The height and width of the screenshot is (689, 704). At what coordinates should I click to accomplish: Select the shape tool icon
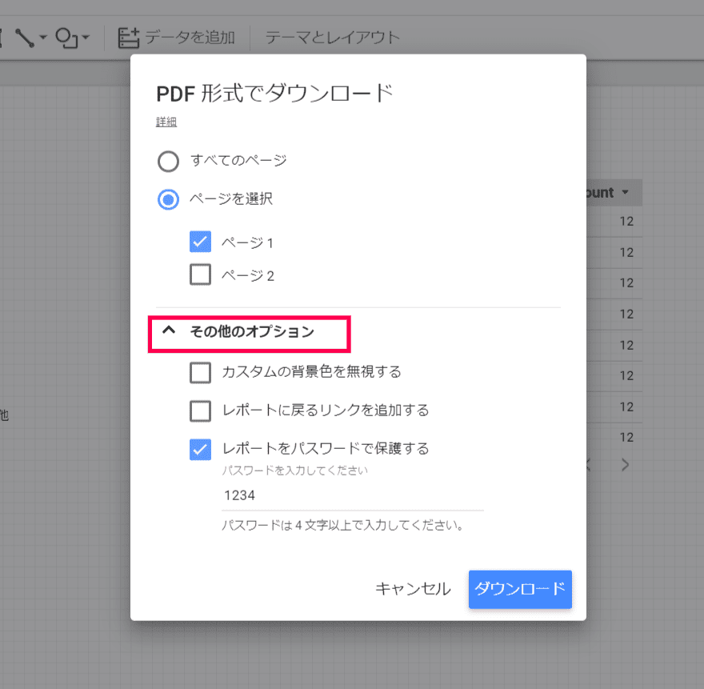click(x=66, y=38)
